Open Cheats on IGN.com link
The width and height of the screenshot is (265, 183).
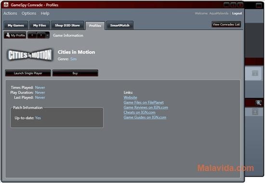pyautogui.click(x=139, y=112)
